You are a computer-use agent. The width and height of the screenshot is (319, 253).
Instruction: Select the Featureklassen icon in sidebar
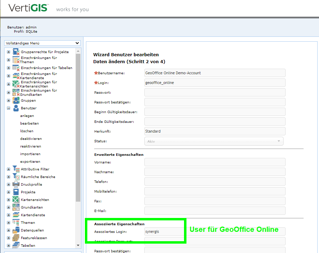(x=16, y=238)
